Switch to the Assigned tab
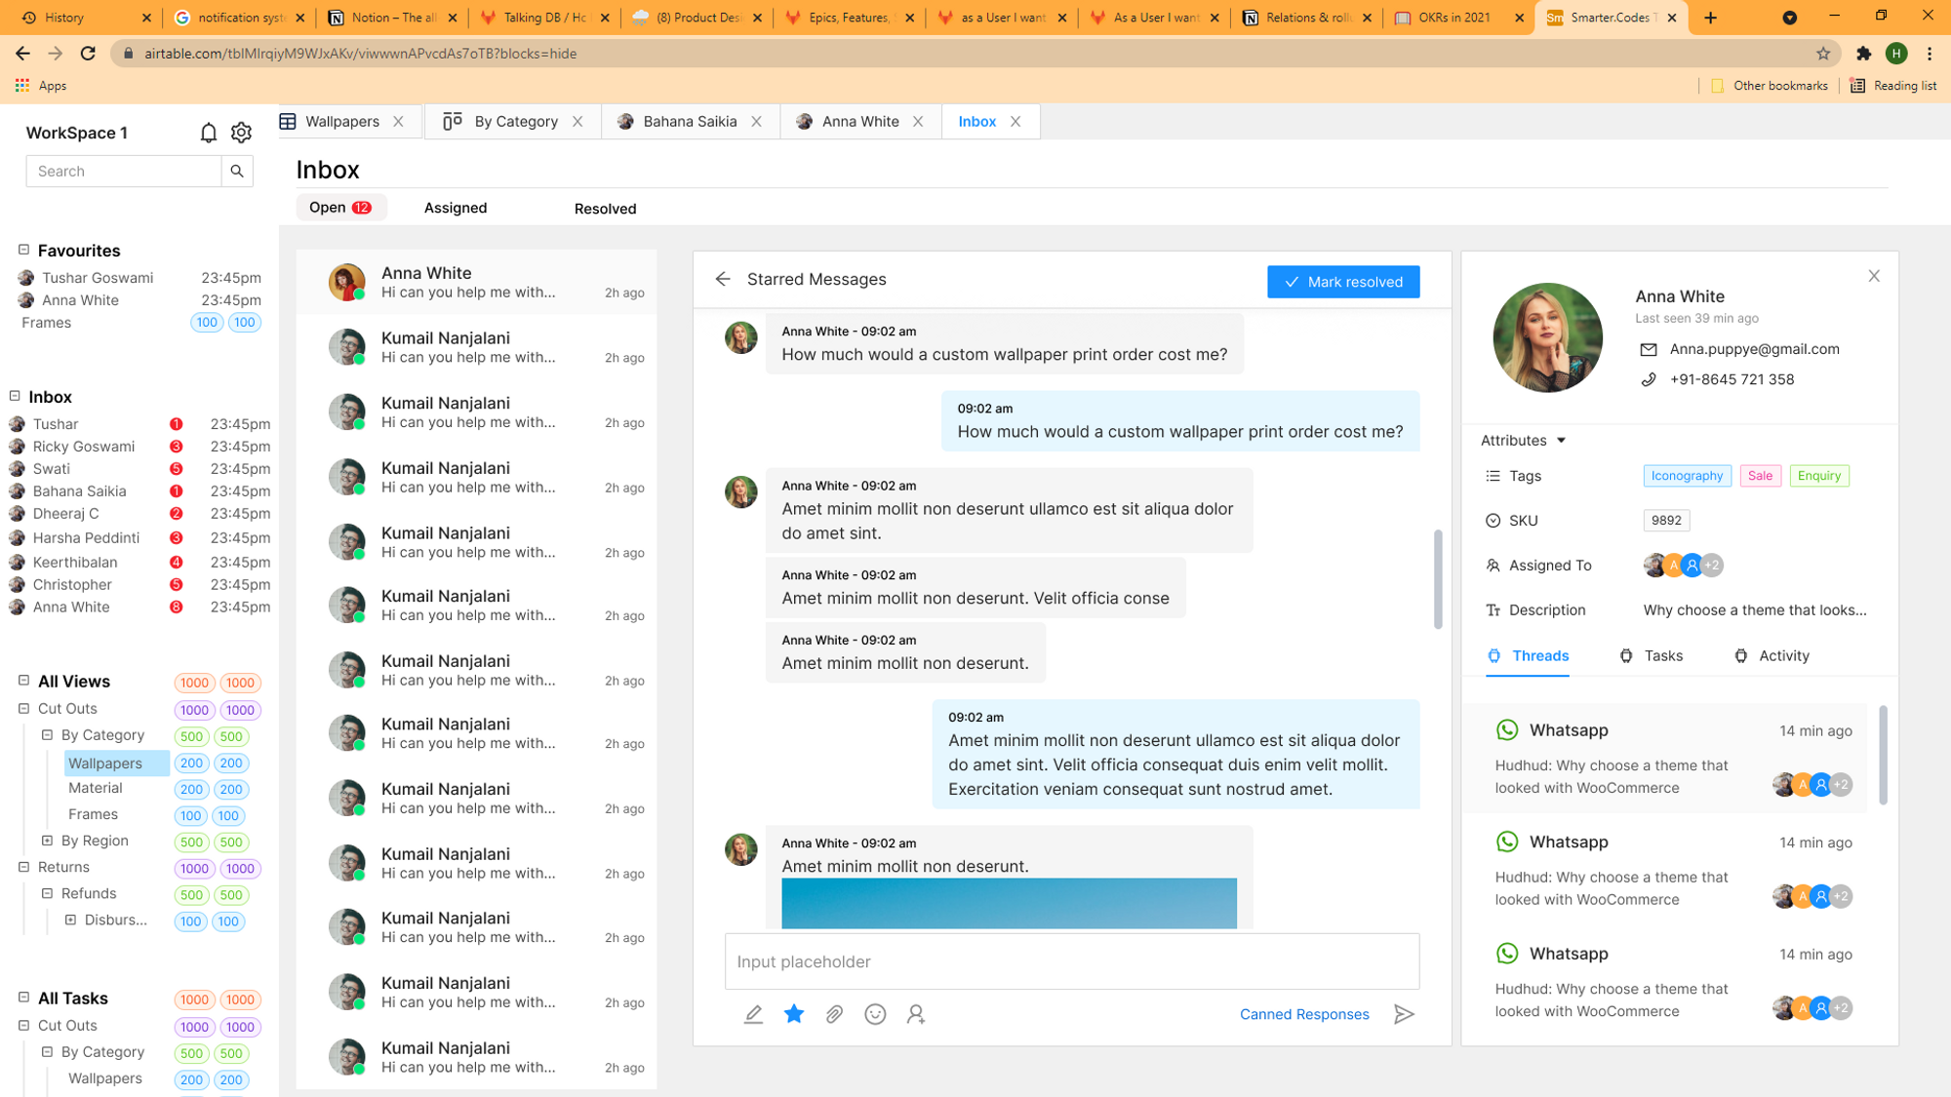Screen dimensions: 1951x1097 pos(455,208)
